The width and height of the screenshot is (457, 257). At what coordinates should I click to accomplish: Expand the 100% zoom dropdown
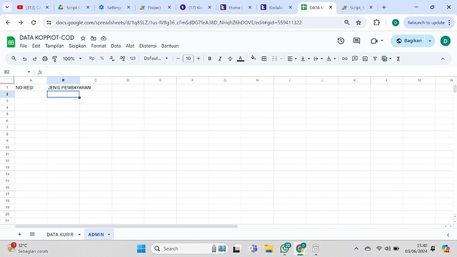click(72, 58)
